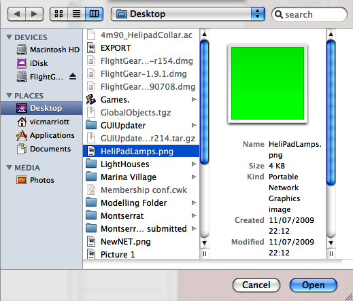
Task: Open the Montserrat folder
Action: (141, 215)
